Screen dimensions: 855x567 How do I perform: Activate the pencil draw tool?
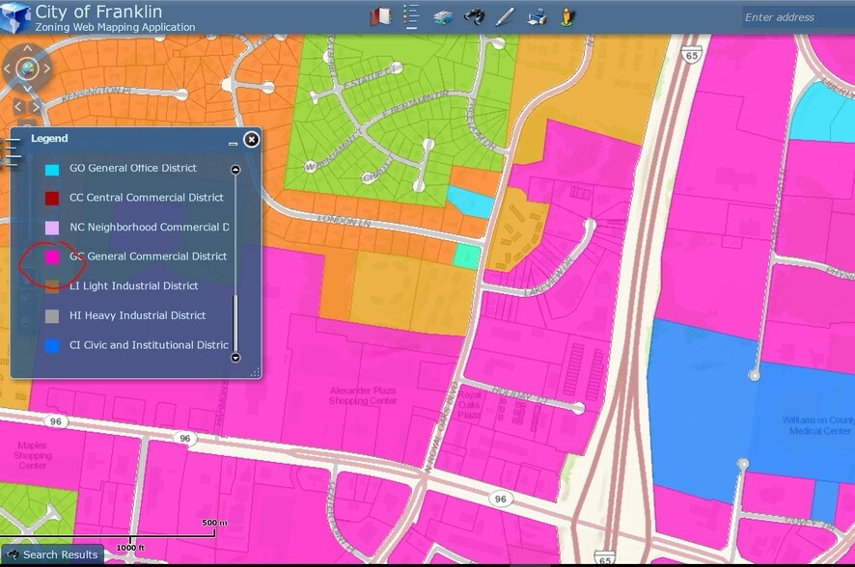click(505, 16)
